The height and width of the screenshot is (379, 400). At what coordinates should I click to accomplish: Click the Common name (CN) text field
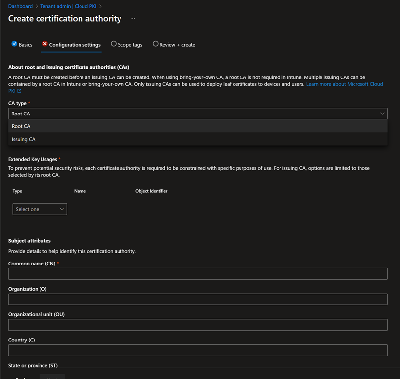click(x=198, y=274)
